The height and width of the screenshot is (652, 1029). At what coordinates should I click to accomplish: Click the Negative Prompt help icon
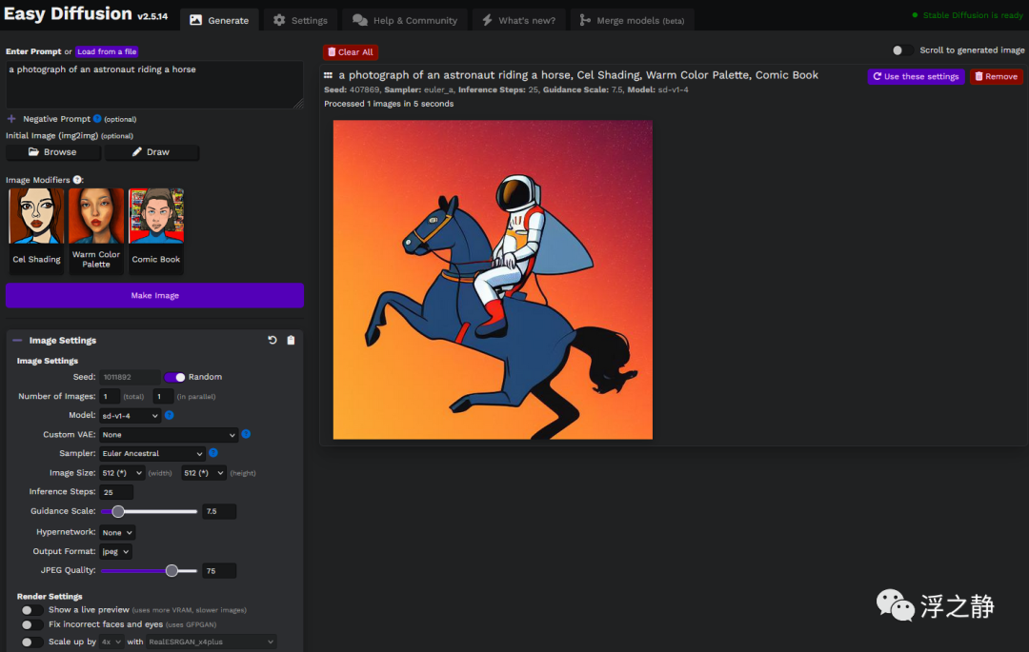point(97,119)
